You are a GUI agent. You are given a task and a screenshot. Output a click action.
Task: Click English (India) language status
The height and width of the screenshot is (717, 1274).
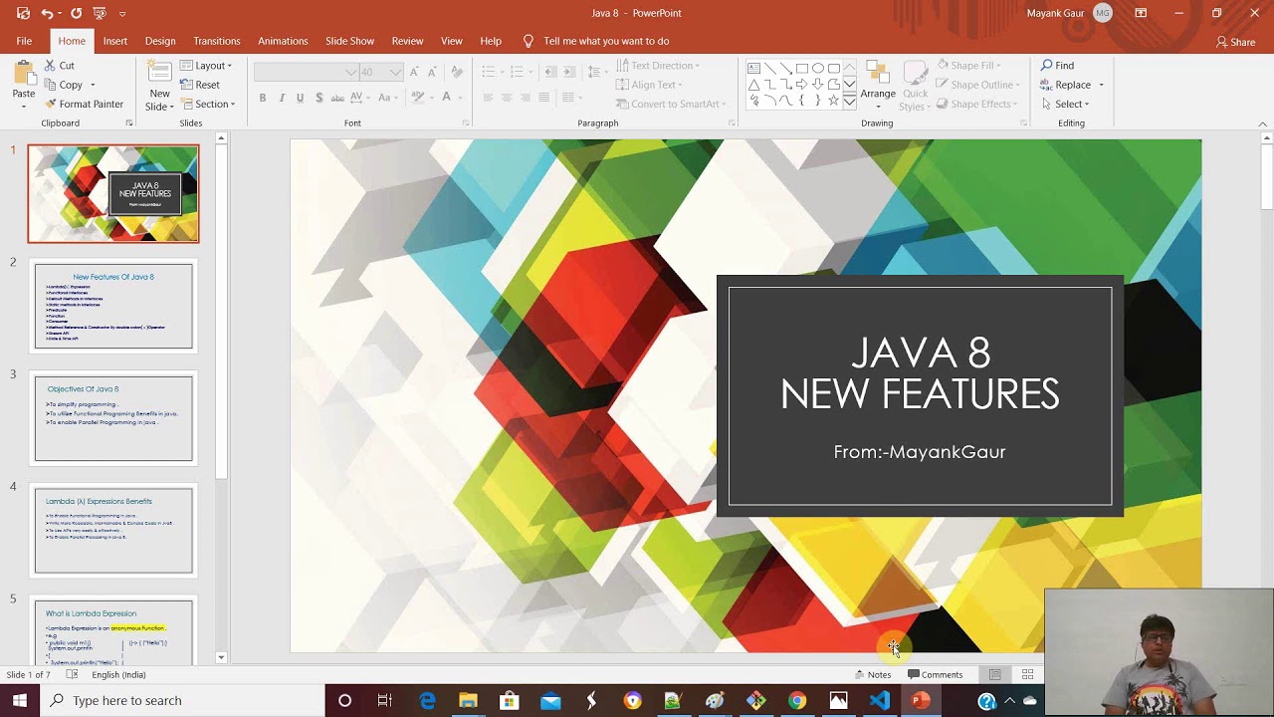pyautogui.click(x=118, y=675)
